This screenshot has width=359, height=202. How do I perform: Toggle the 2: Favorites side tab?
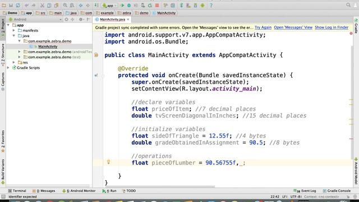tap(3, 141)
